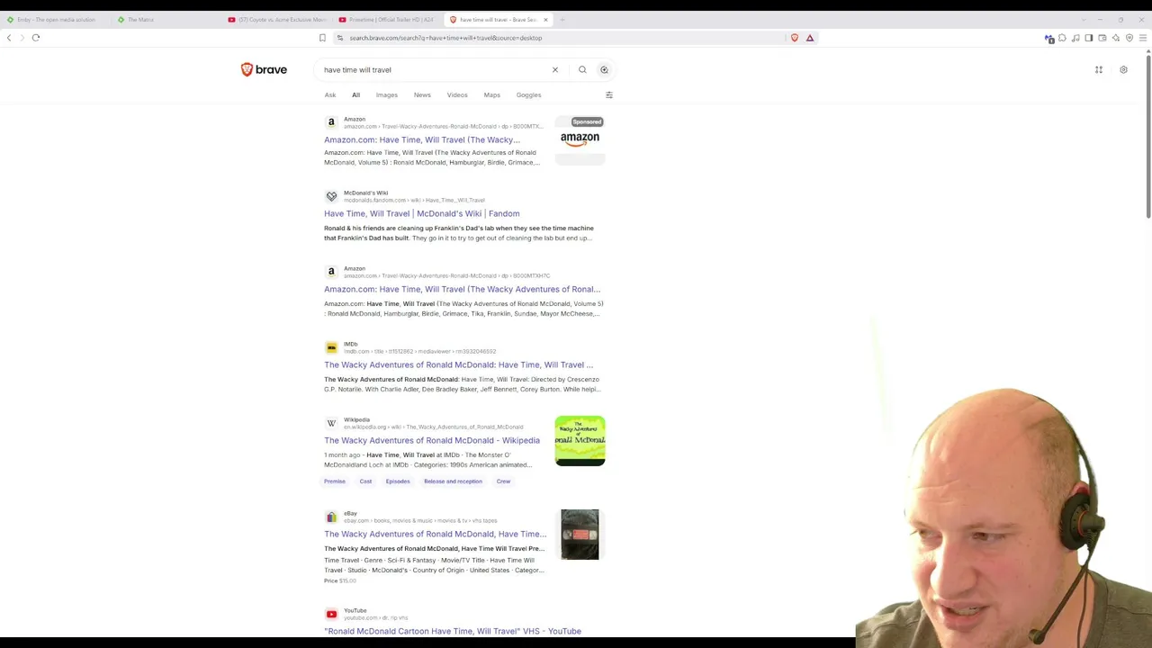This screenshot has height=648, width=1152.
Task: Click the Wikipedia favicon beside the result
Action: [331, 422]
